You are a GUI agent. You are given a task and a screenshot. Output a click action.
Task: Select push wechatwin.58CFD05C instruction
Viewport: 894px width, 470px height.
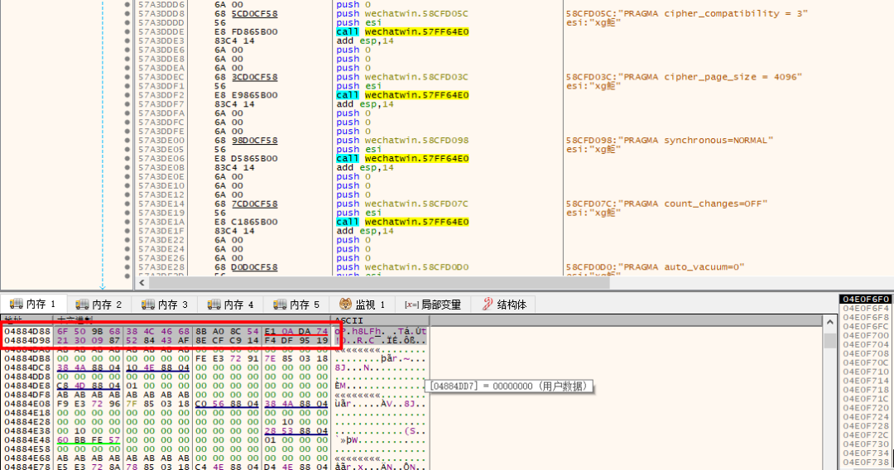click(x=402, y=14)
